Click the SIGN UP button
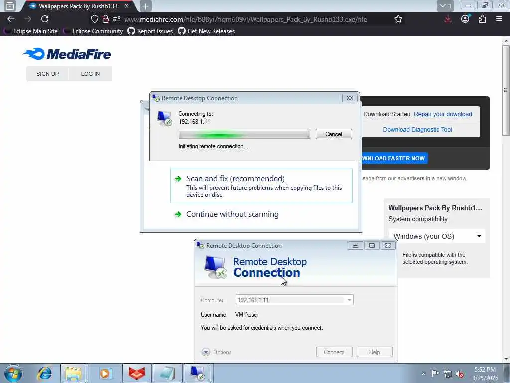The height and width of the screenshot is (383, 510). tap(47, 74)
